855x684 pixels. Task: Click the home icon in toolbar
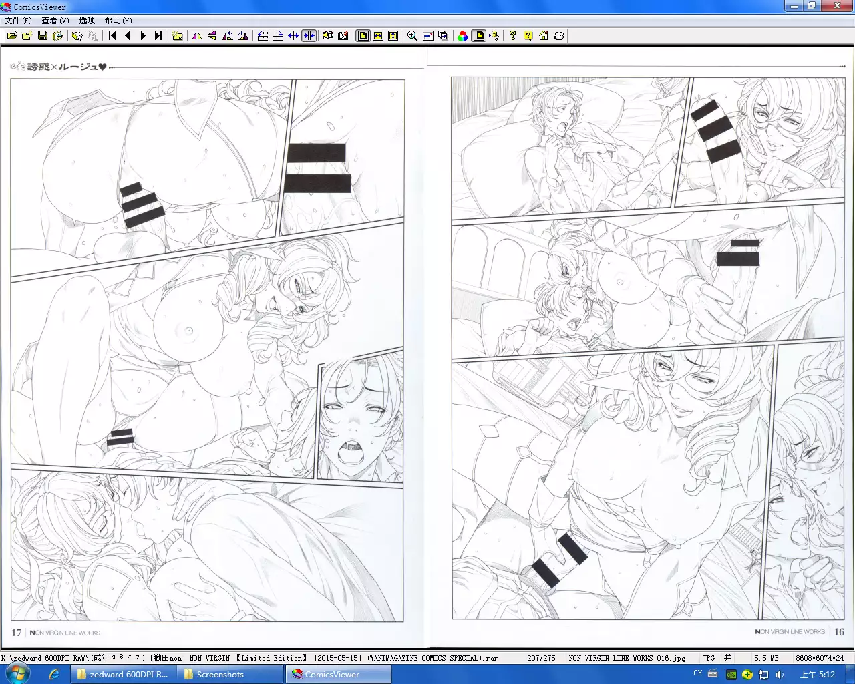point(544,36)
